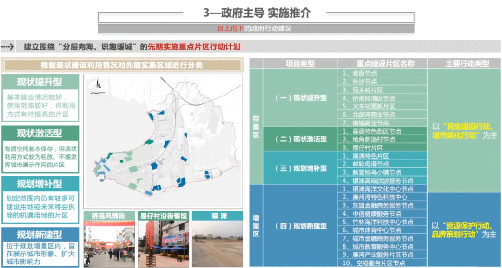Image resolution: width=502 pixels, height=268 pixels.
Task: Select the row 2、外沙节点
Action: pyautogui.click(x=382, y=82)
